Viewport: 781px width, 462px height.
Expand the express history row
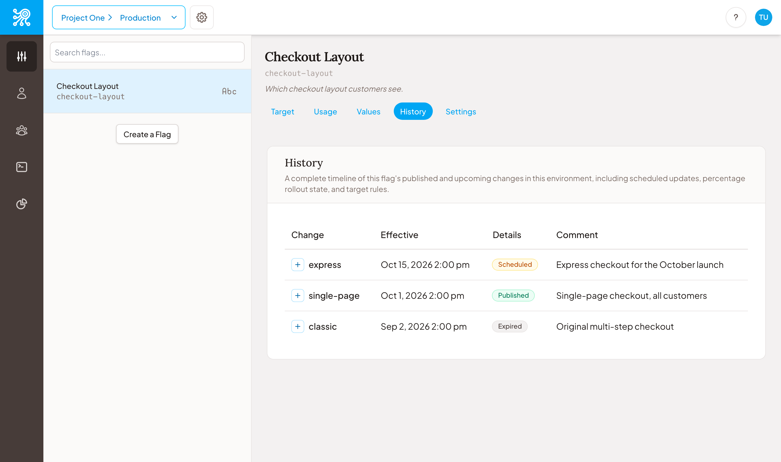pos(297,265)
